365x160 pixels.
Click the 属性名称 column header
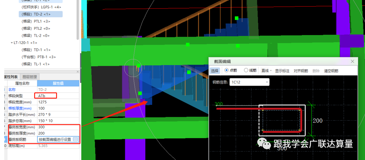point(22,83)
